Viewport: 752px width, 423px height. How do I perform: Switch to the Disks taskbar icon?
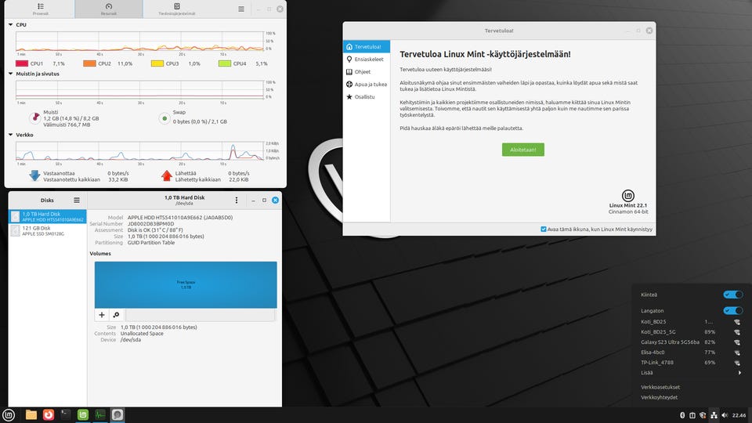pyautogui.click(x=117, y=415)
